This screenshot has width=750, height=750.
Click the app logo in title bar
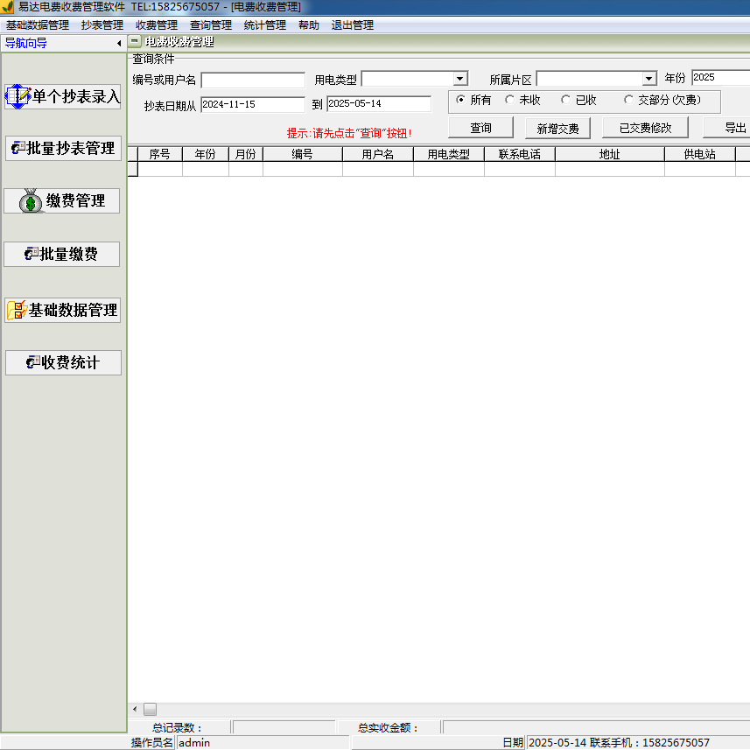pyautogui.click(x=7, y=7)
